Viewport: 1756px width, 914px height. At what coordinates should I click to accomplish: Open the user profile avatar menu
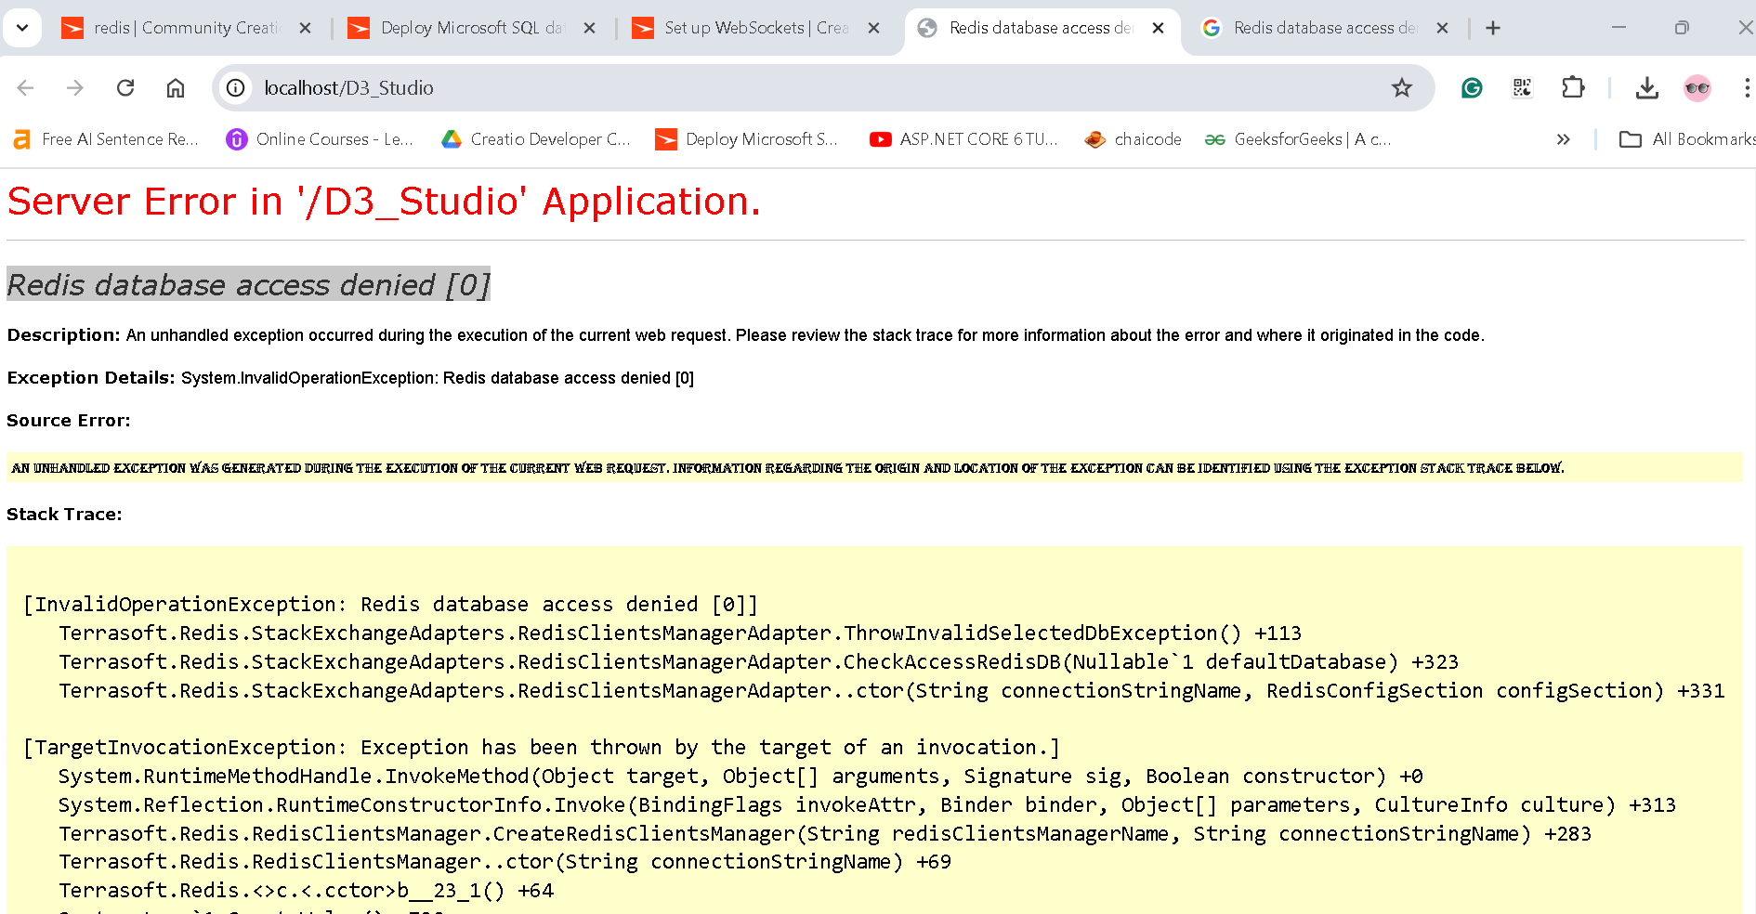coord(1697,87)
